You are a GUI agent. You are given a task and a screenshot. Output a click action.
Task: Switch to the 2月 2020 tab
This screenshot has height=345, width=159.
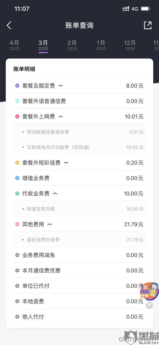pyautogui.click(x=72, y=45)
